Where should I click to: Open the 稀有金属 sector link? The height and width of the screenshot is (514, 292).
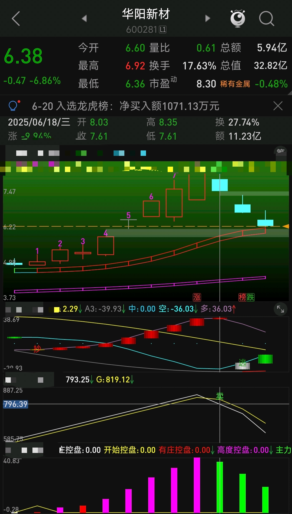pos(235,84)
